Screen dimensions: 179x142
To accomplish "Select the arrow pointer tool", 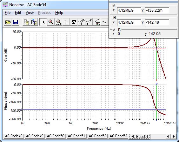I will coord(43,22).
